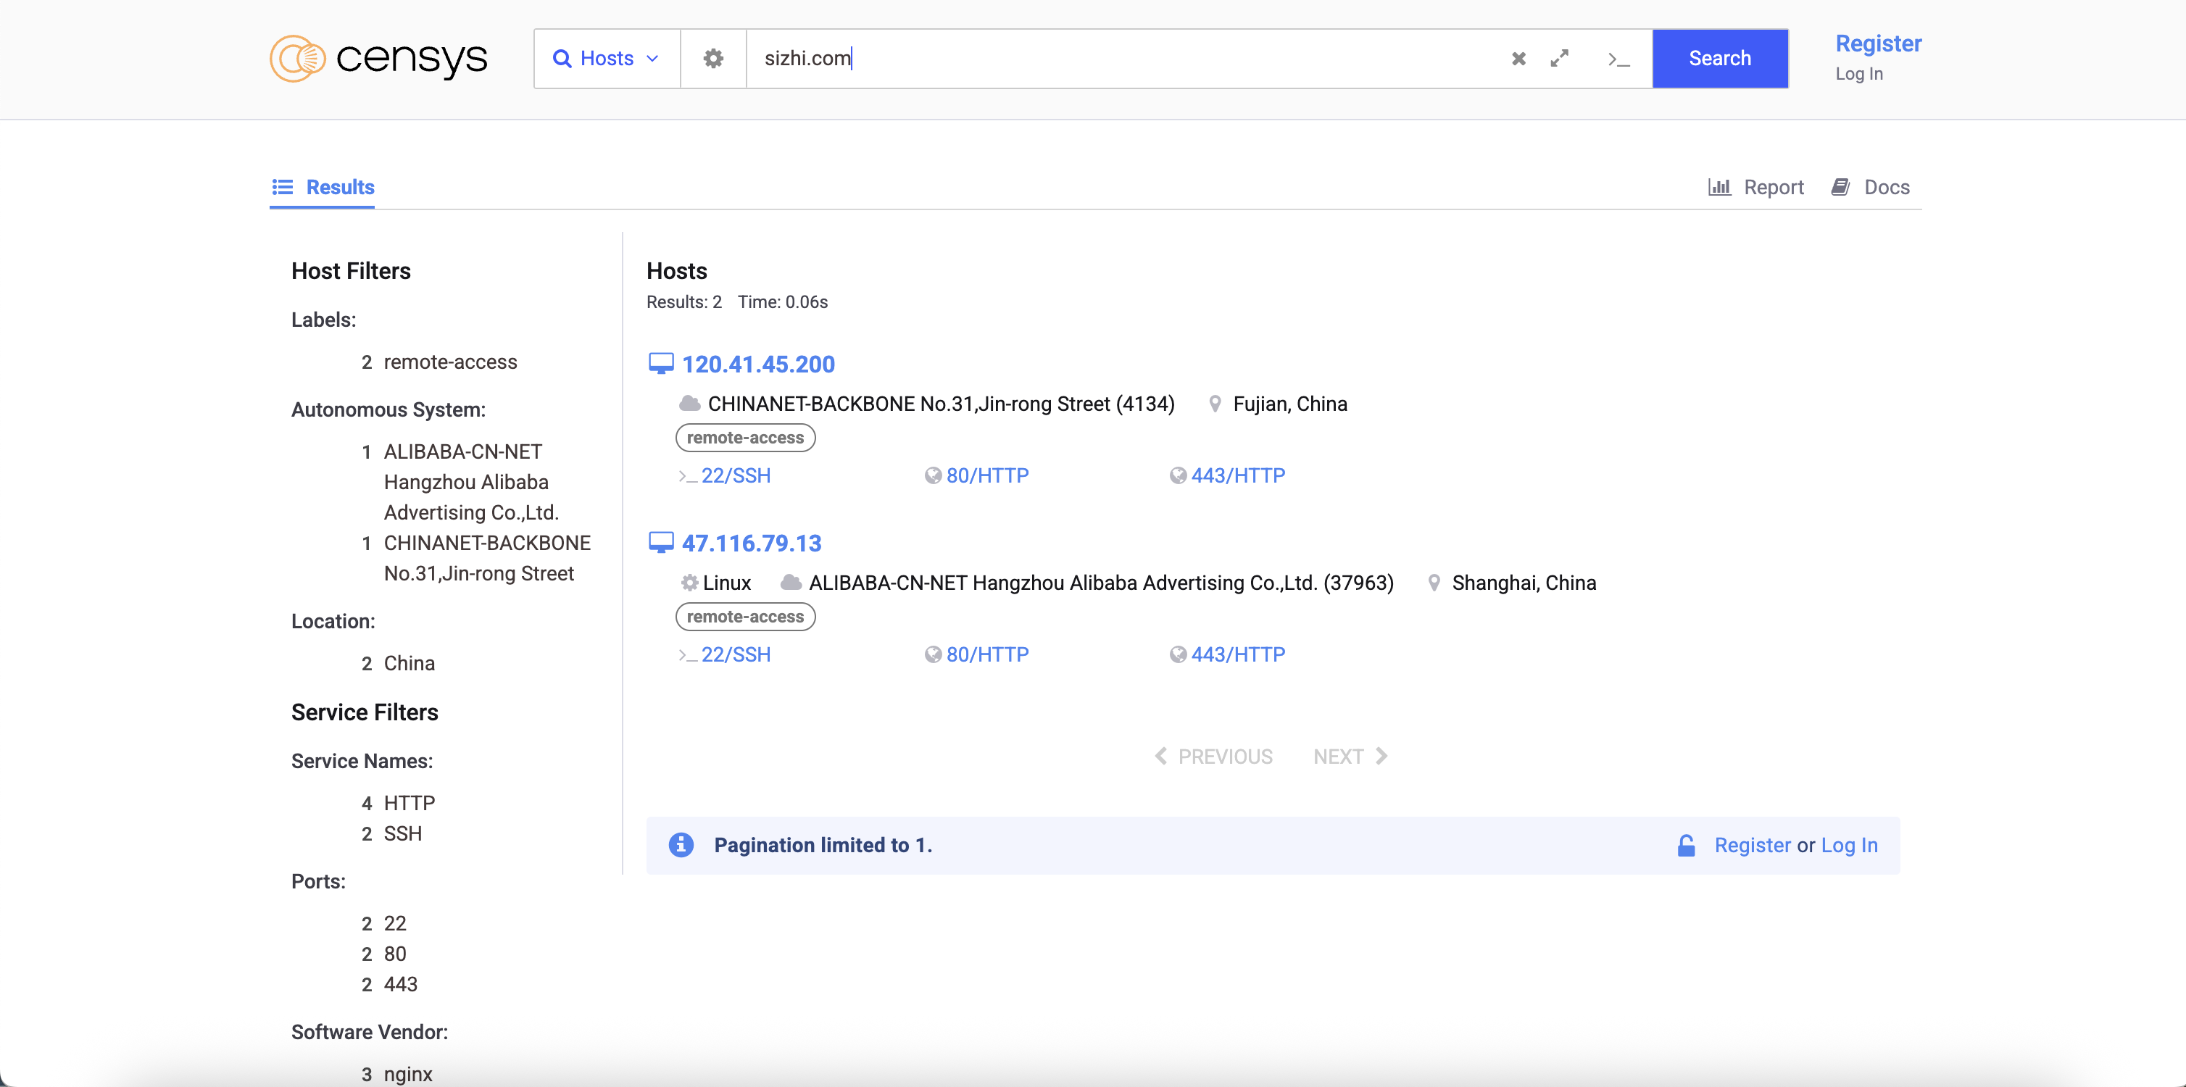2186x1087 pixels.
Task: Expand the search box with arrows icon
Action: tap(1559, 59)
